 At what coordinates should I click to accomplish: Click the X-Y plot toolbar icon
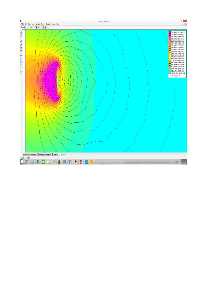point(35,27)
